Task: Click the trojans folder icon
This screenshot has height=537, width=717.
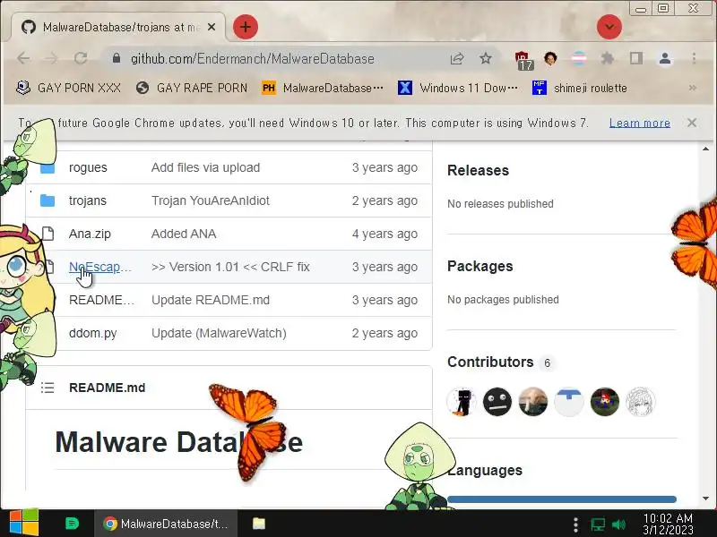Action: tap(48, 200)
